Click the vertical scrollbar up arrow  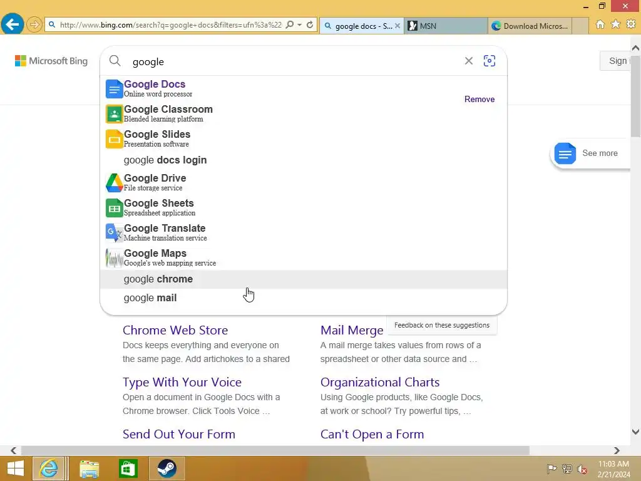click(x=635, y=48)
